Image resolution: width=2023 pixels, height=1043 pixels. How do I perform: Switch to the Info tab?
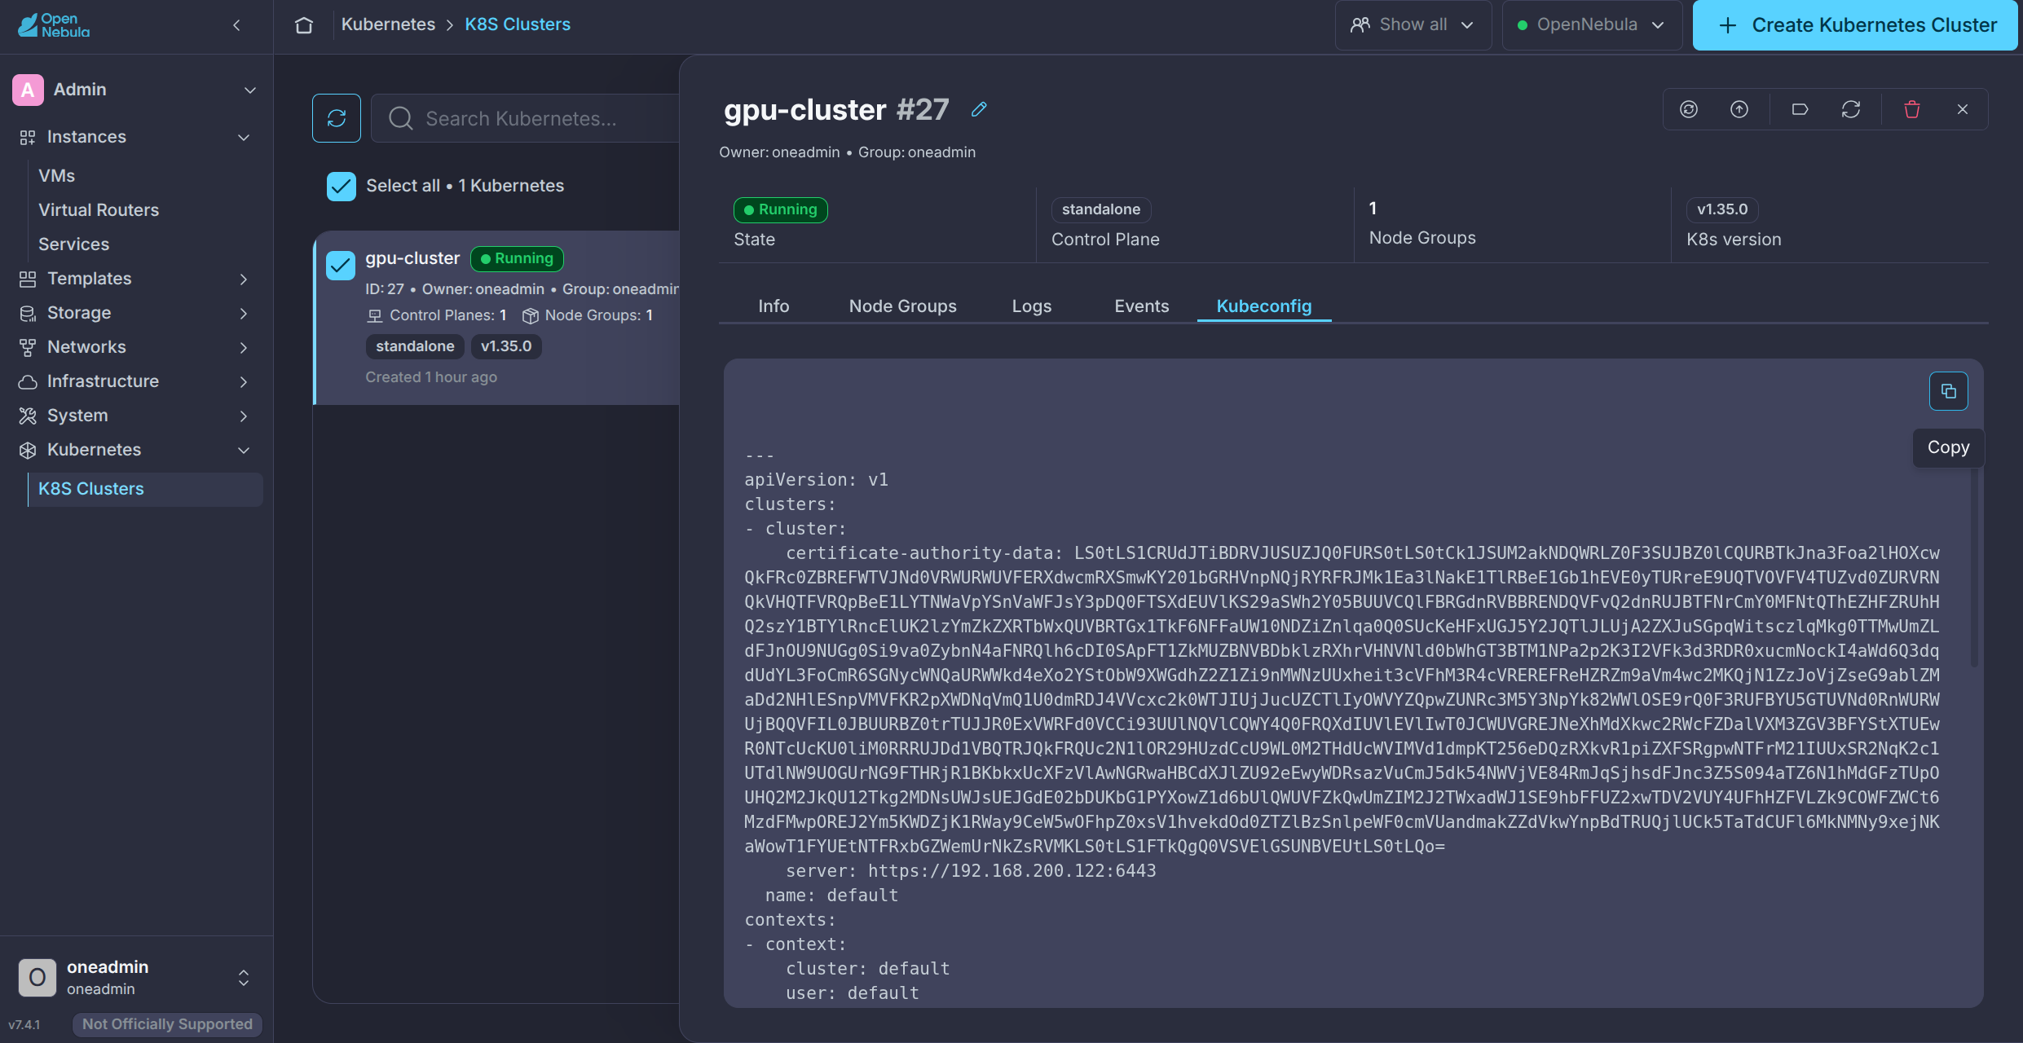coord(773,306)
